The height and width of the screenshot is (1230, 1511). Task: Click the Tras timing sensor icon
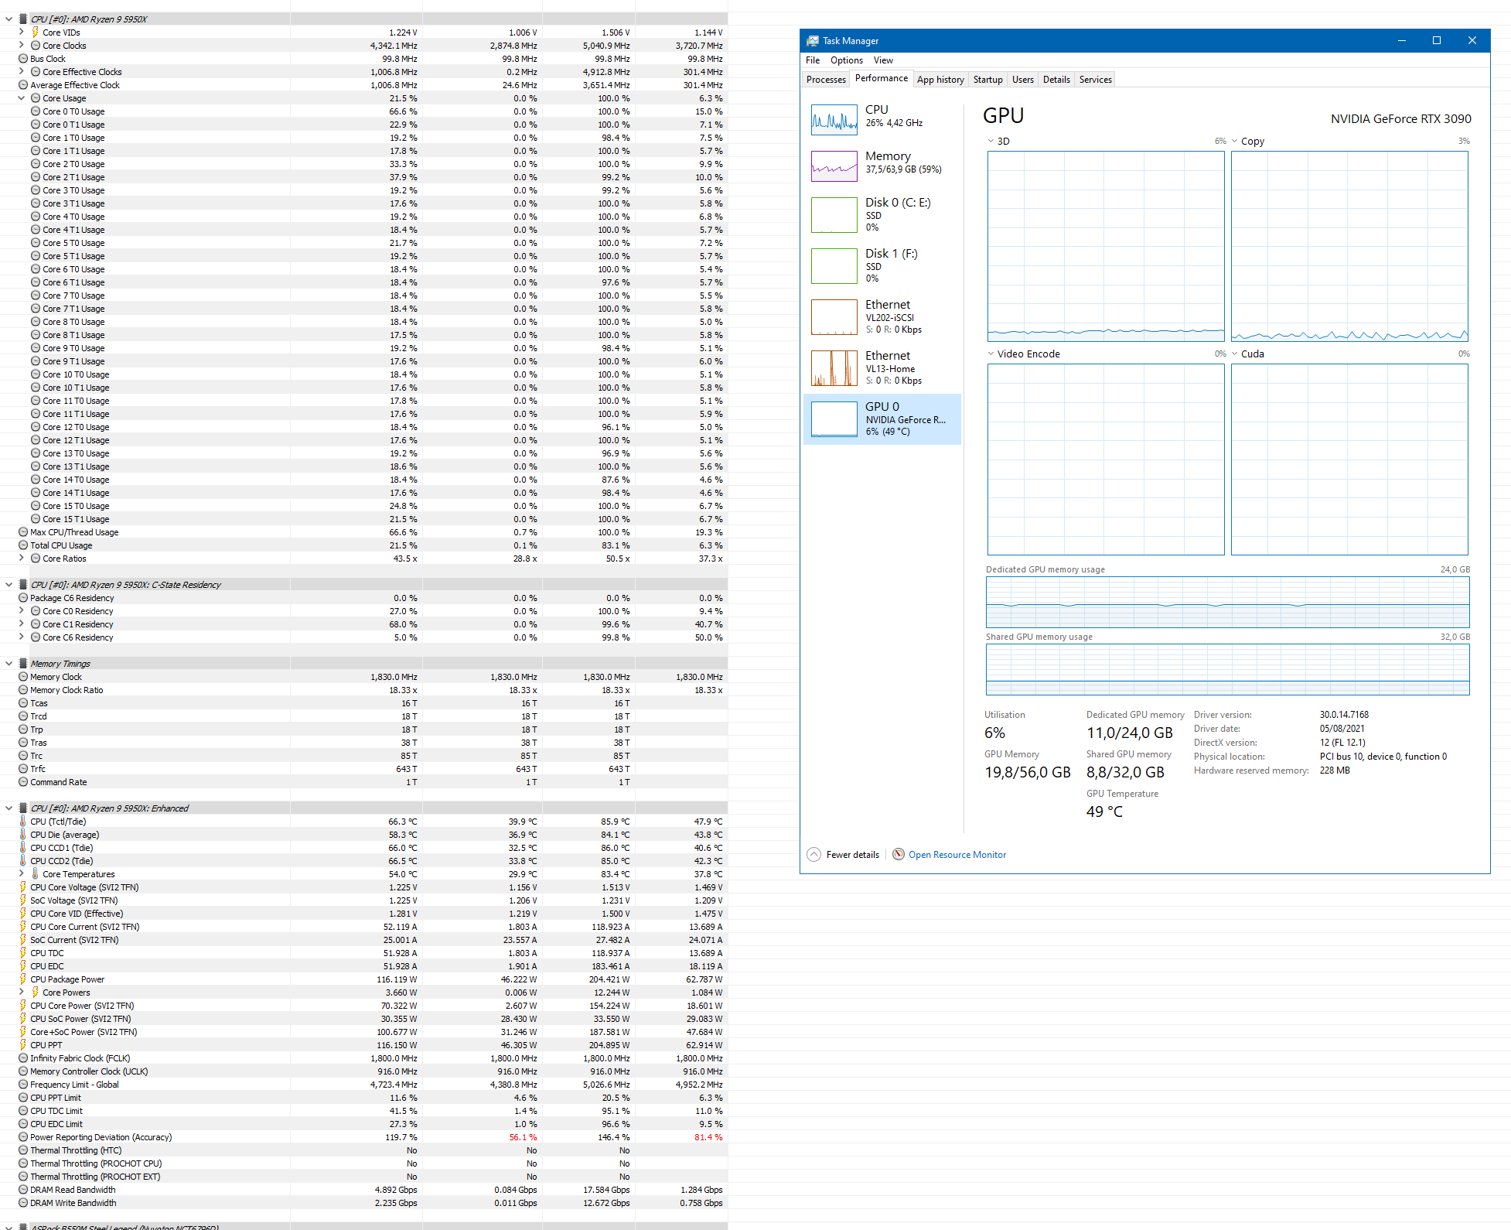pos(23,743)
